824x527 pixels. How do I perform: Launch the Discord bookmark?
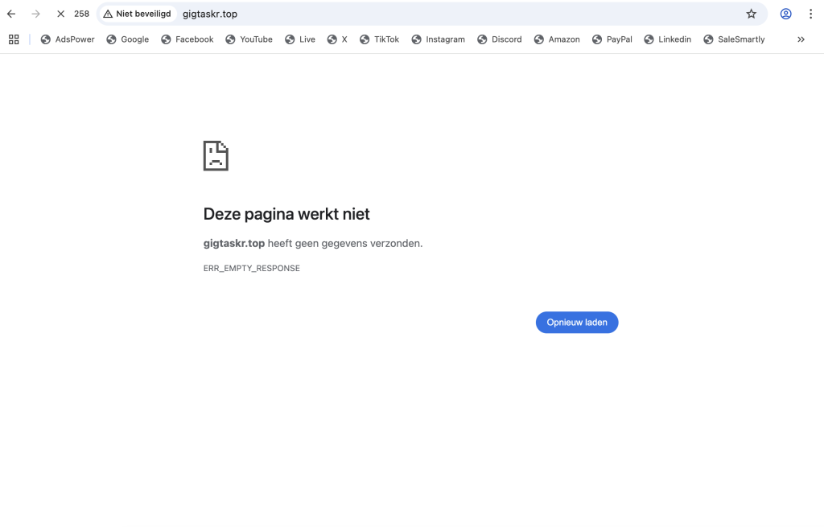[500, 39]
